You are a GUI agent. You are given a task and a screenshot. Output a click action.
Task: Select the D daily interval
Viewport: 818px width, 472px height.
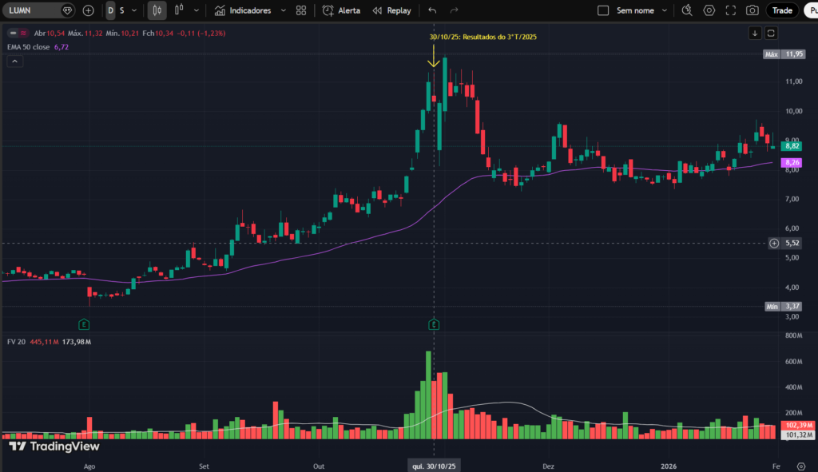pos(112,10)
